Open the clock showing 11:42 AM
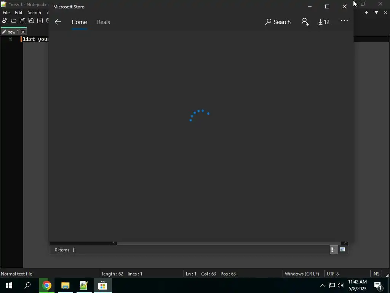The height and width of the screenshot is (293, 390). coord(357,285)
